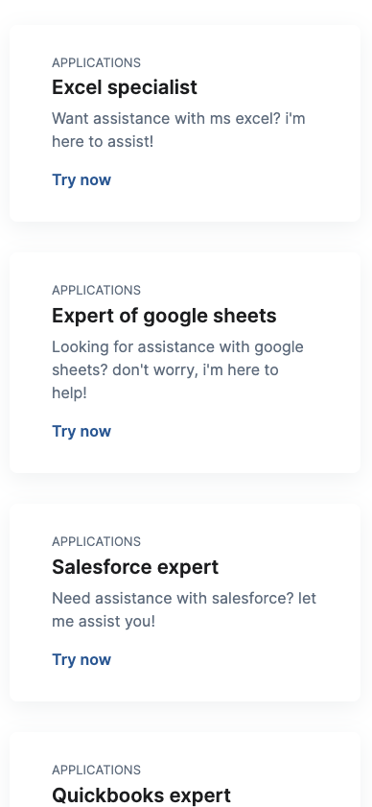Image resolution: width=372 pixels, height=807 pixels.
Task: Click the 'here to assist!' line in Excel card
Action: (x=103, y=141)
